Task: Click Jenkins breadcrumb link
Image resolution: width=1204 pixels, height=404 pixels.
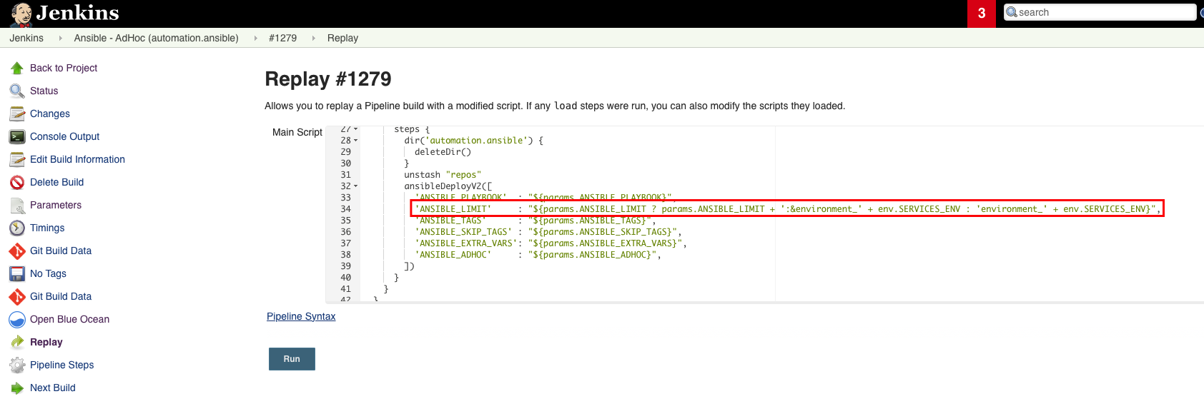Action: pos(26,38)
